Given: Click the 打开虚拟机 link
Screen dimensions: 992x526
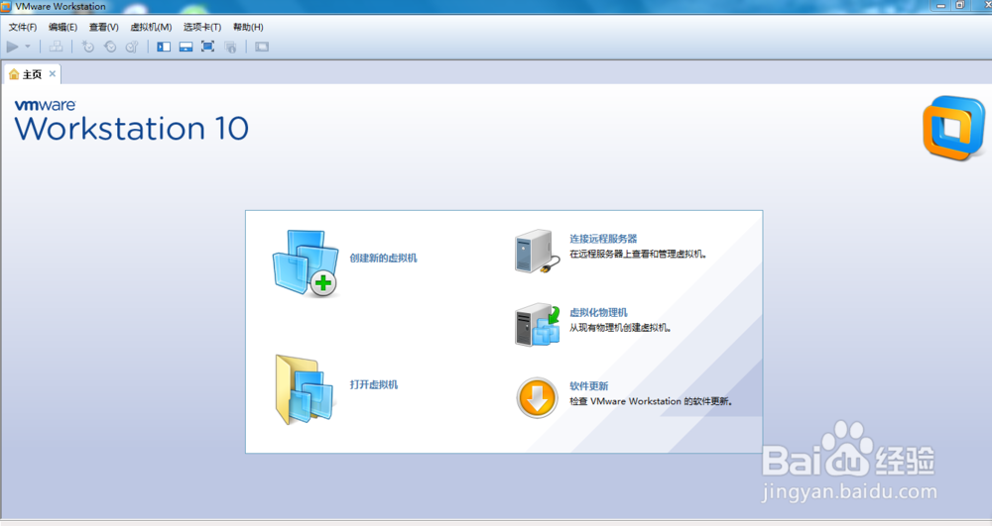Looking at the screenshot, I should (x=374, y=384).
